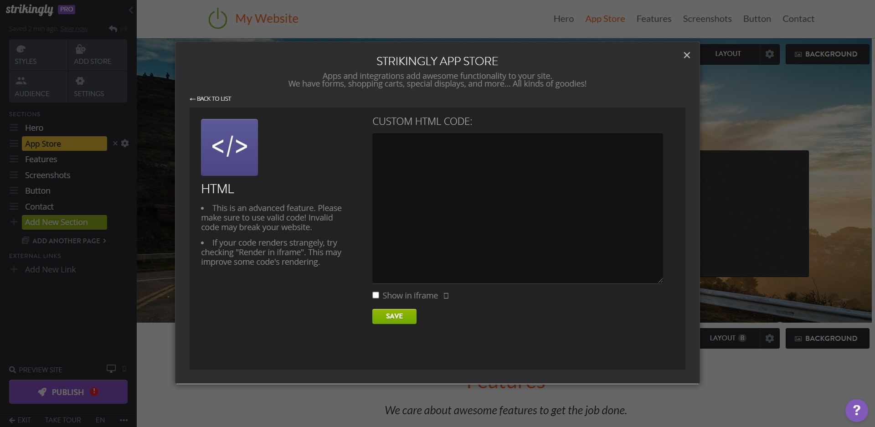875x427 pixels.
Task: Enable the Show in iframe checkbox
Action: click(376, 295)
